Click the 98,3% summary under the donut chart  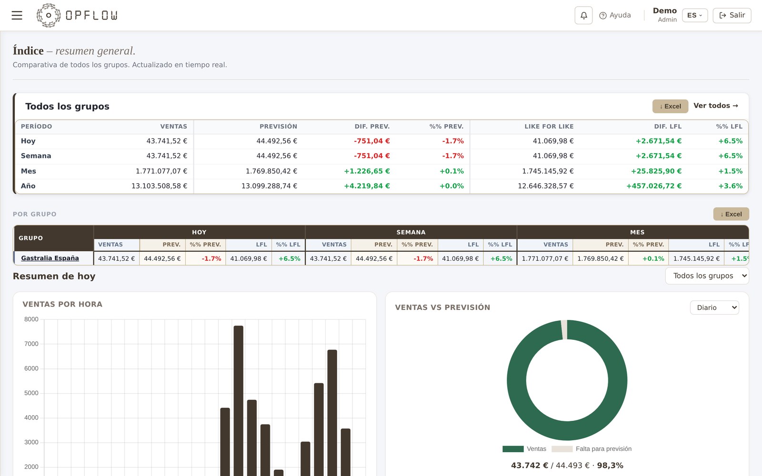610,466
